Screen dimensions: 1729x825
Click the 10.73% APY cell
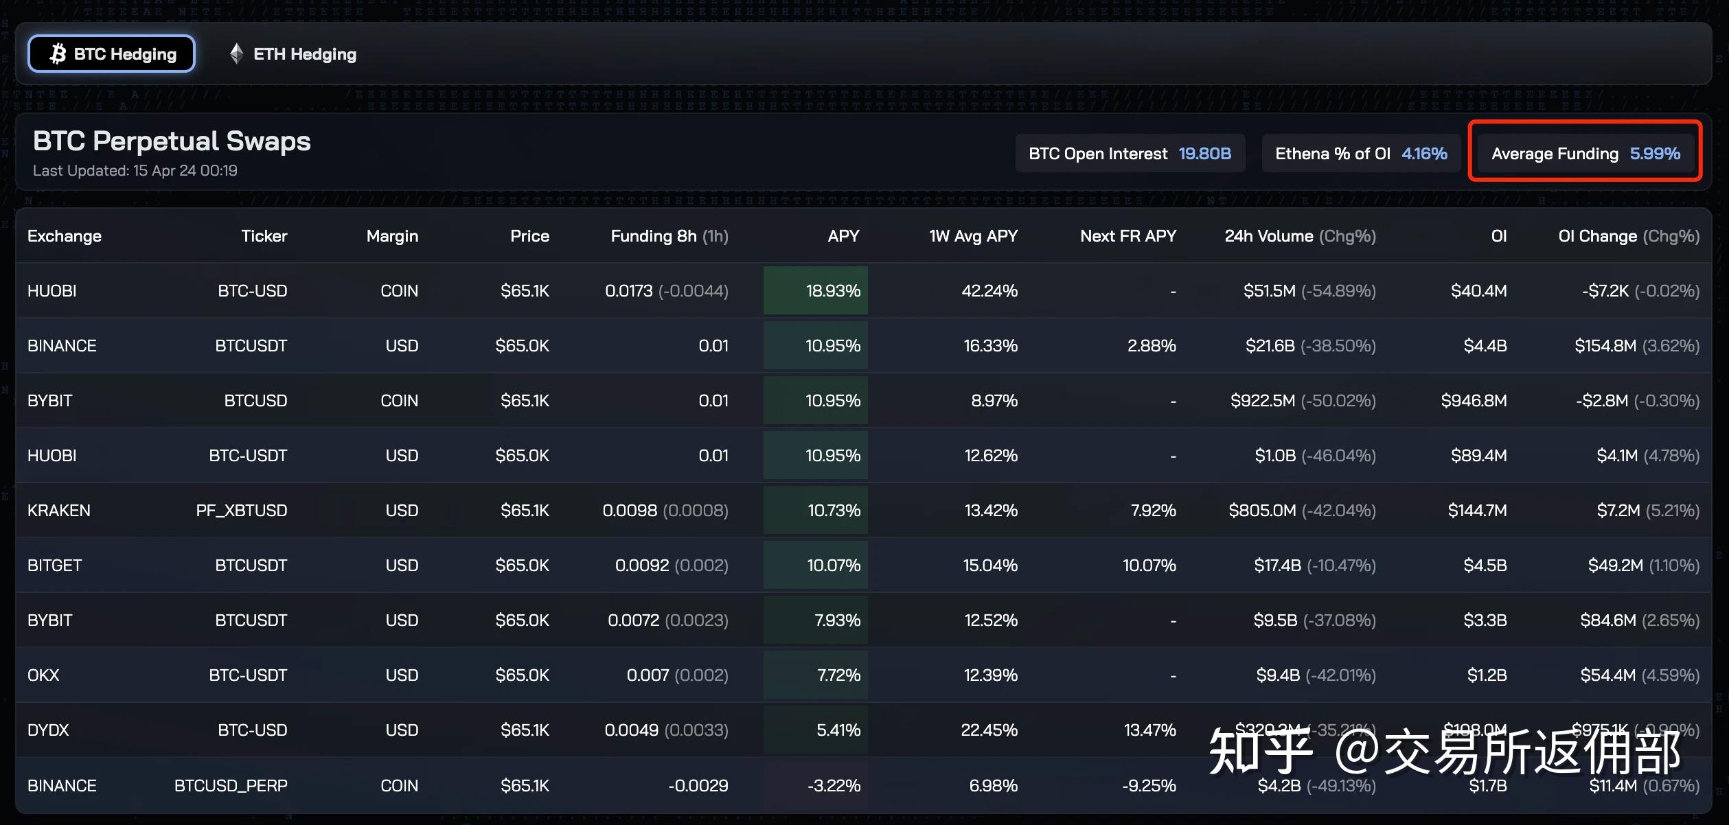(816, 510)
